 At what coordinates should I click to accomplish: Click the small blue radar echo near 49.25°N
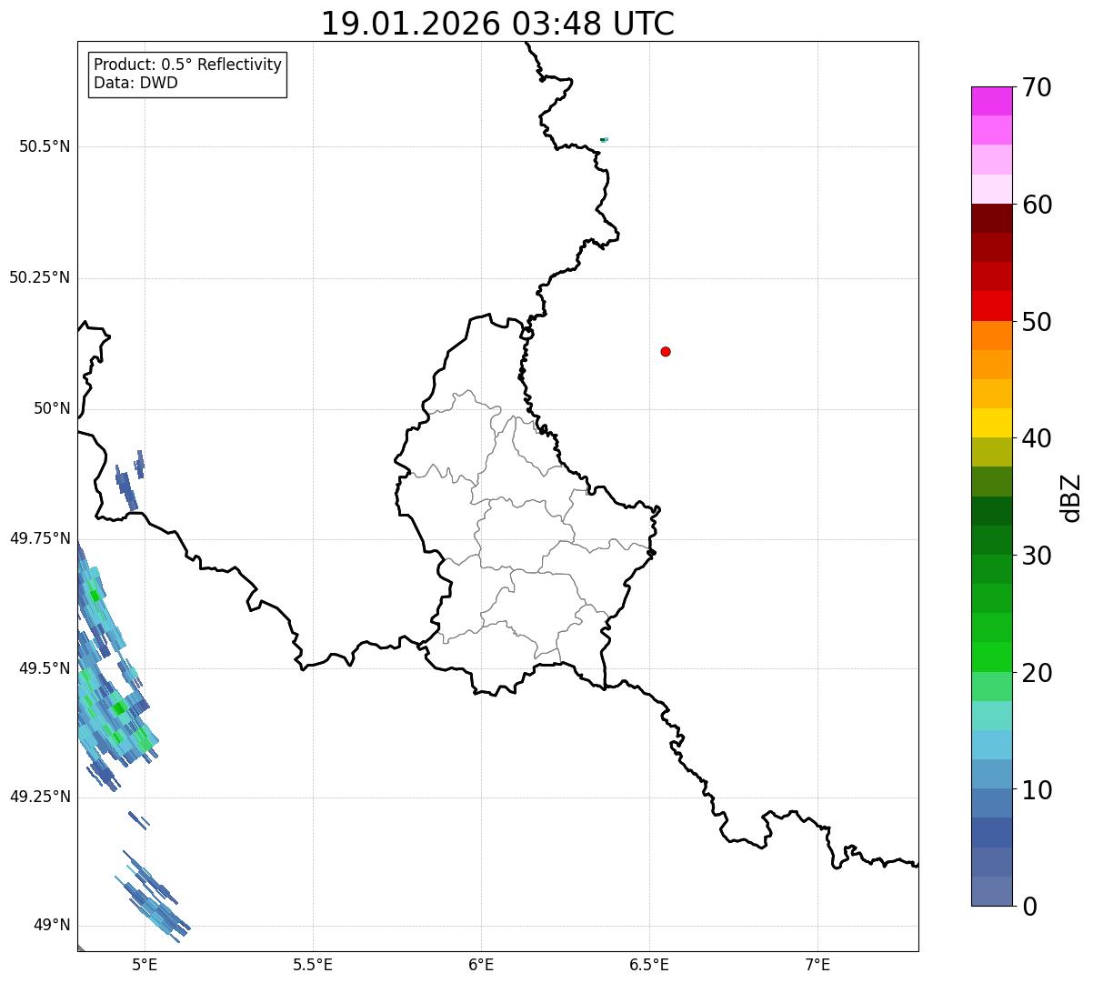point(138,819)
